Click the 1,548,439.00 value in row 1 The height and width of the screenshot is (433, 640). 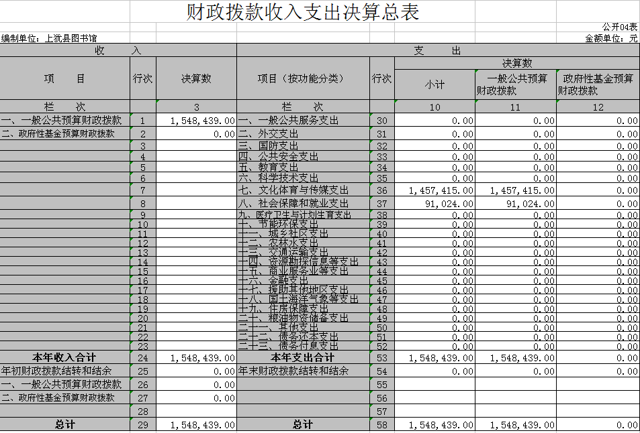tap(202, 121)
